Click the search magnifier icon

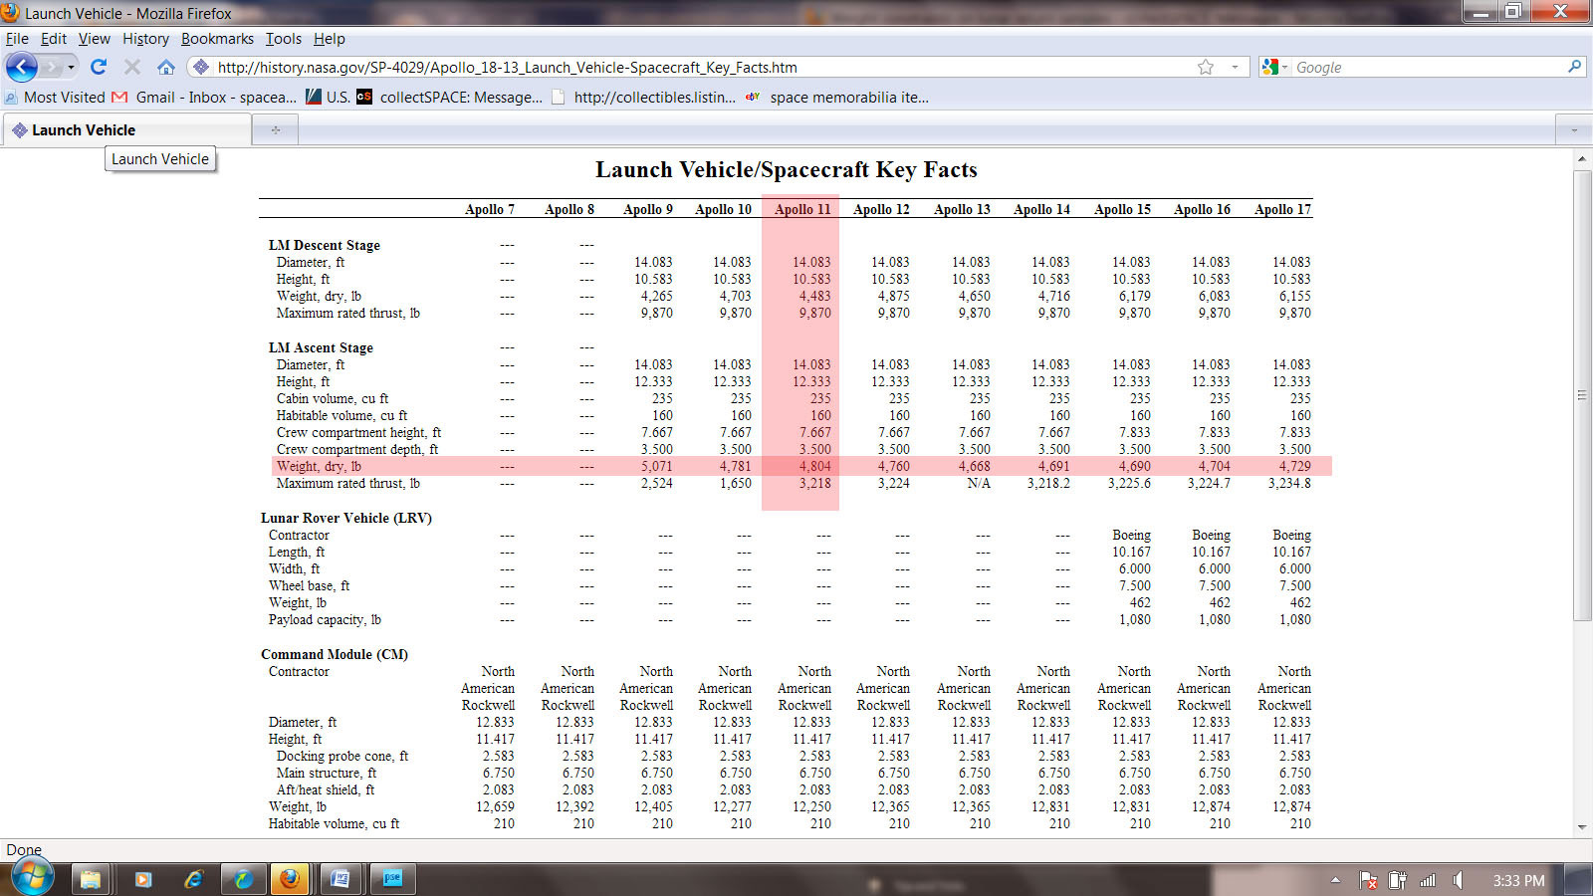(1574, 67)
